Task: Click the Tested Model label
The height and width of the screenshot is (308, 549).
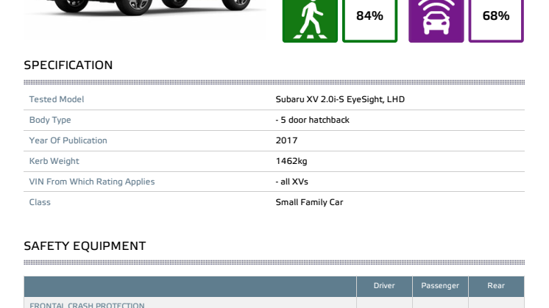Action: (x=57, y=99)
